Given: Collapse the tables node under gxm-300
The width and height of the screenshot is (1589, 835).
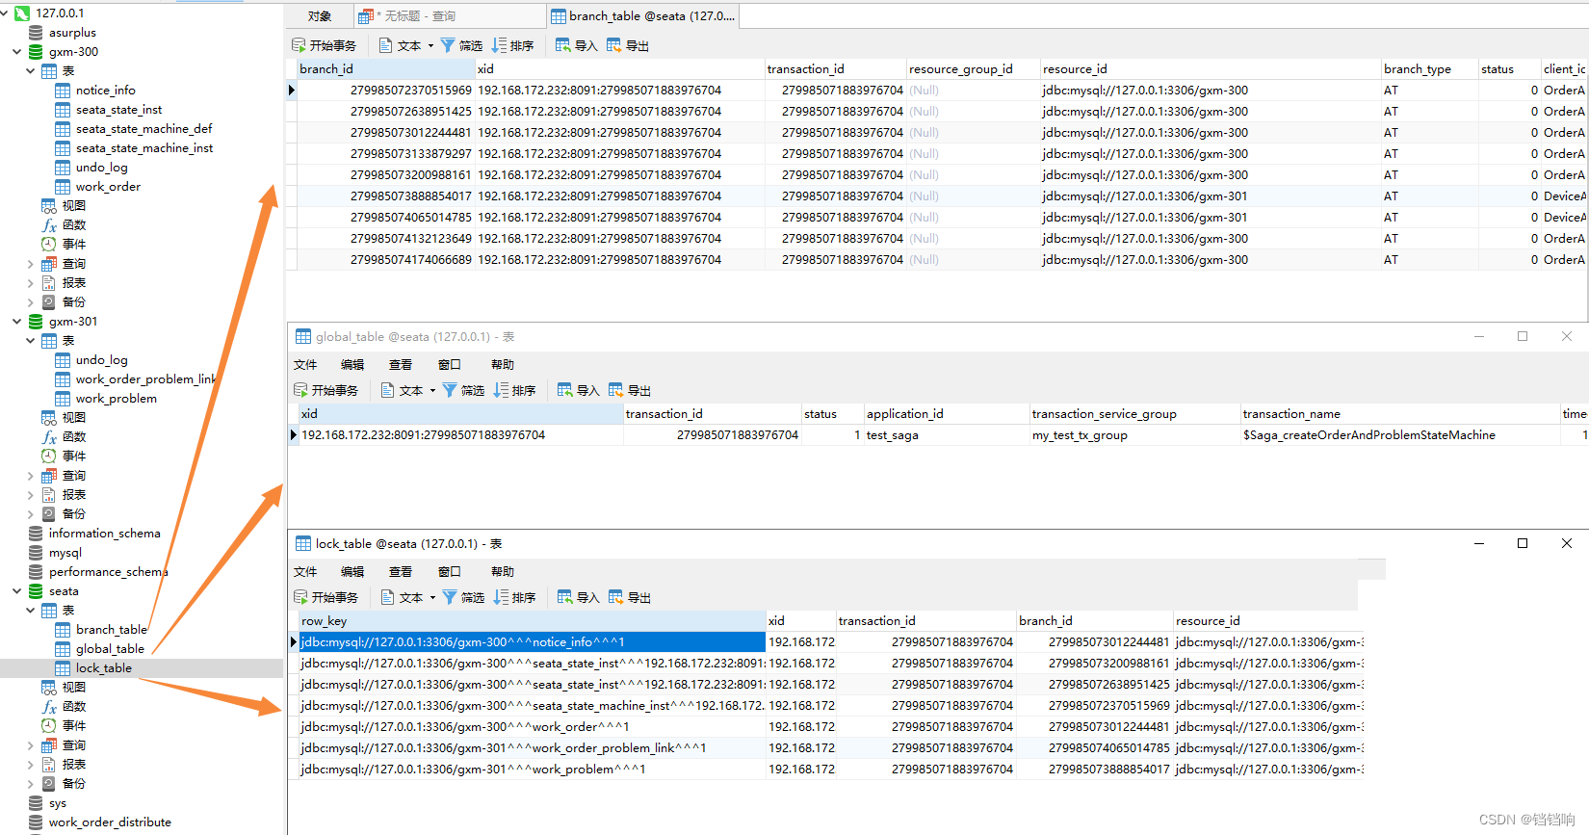Looking at the screenshot, I should pos(31,71).
